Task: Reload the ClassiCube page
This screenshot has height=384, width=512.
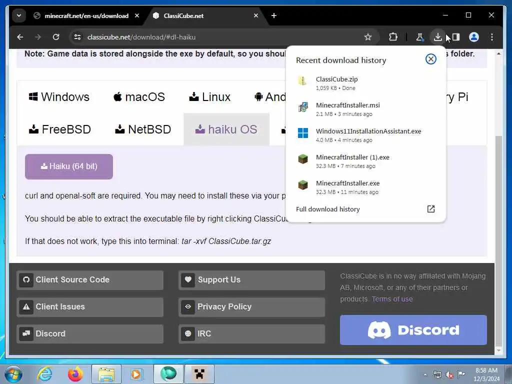Action: (x=56, y=37)
